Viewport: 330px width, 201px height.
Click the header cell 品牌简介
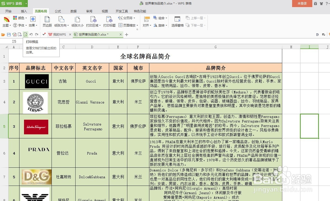pyautogui.click(x=216, y=68)
